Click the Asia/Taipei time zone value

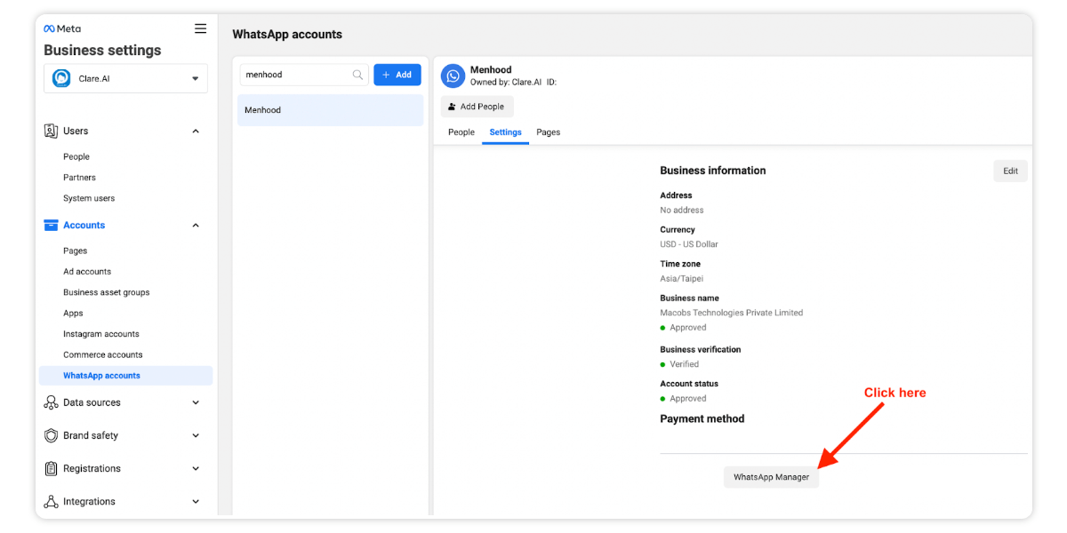coord(680,278)
